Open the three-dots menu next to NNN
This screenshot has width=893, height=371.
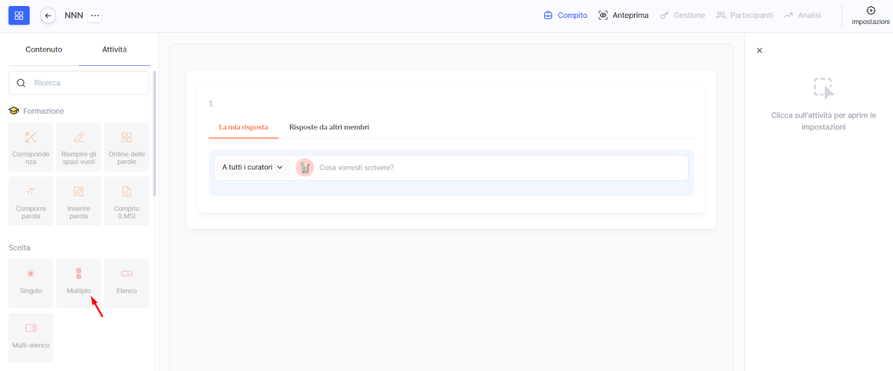95,16
